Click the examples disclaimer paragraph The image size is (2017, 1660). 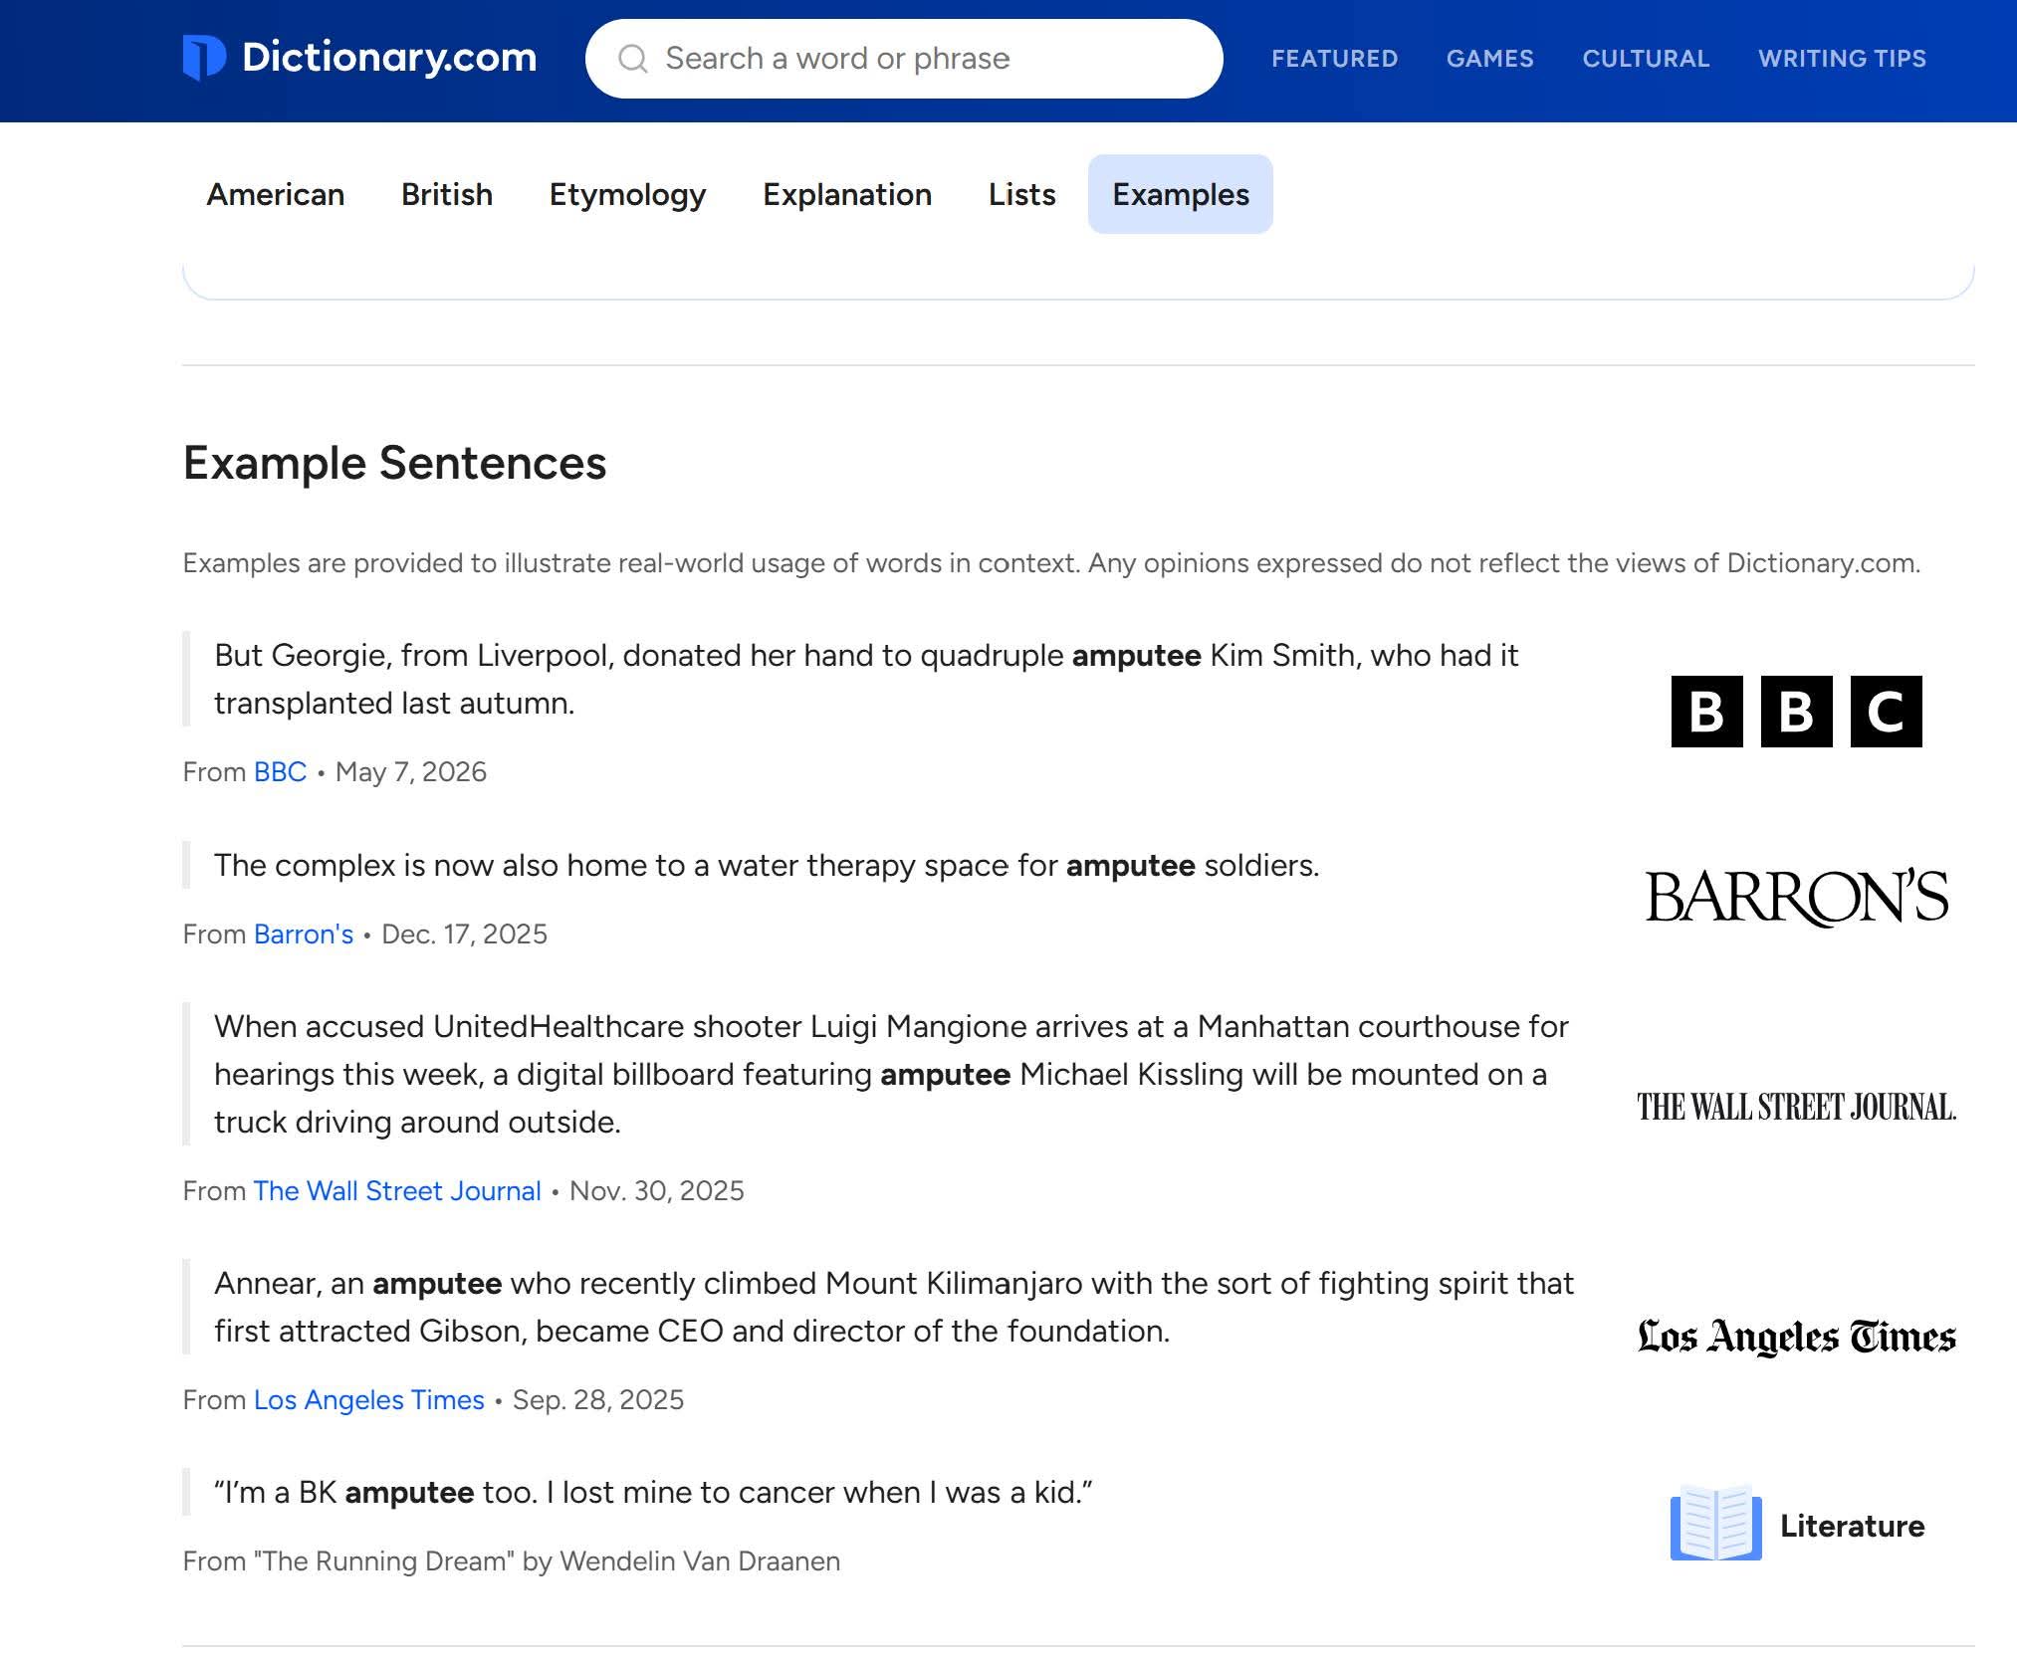pos(1051,563)
